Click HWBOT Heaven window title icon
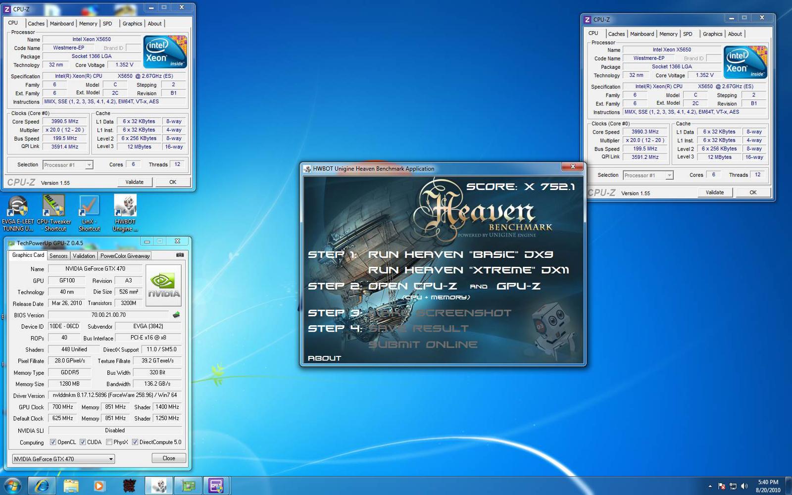The height and width of the screenshot is (495, 792). coord(307,169)
